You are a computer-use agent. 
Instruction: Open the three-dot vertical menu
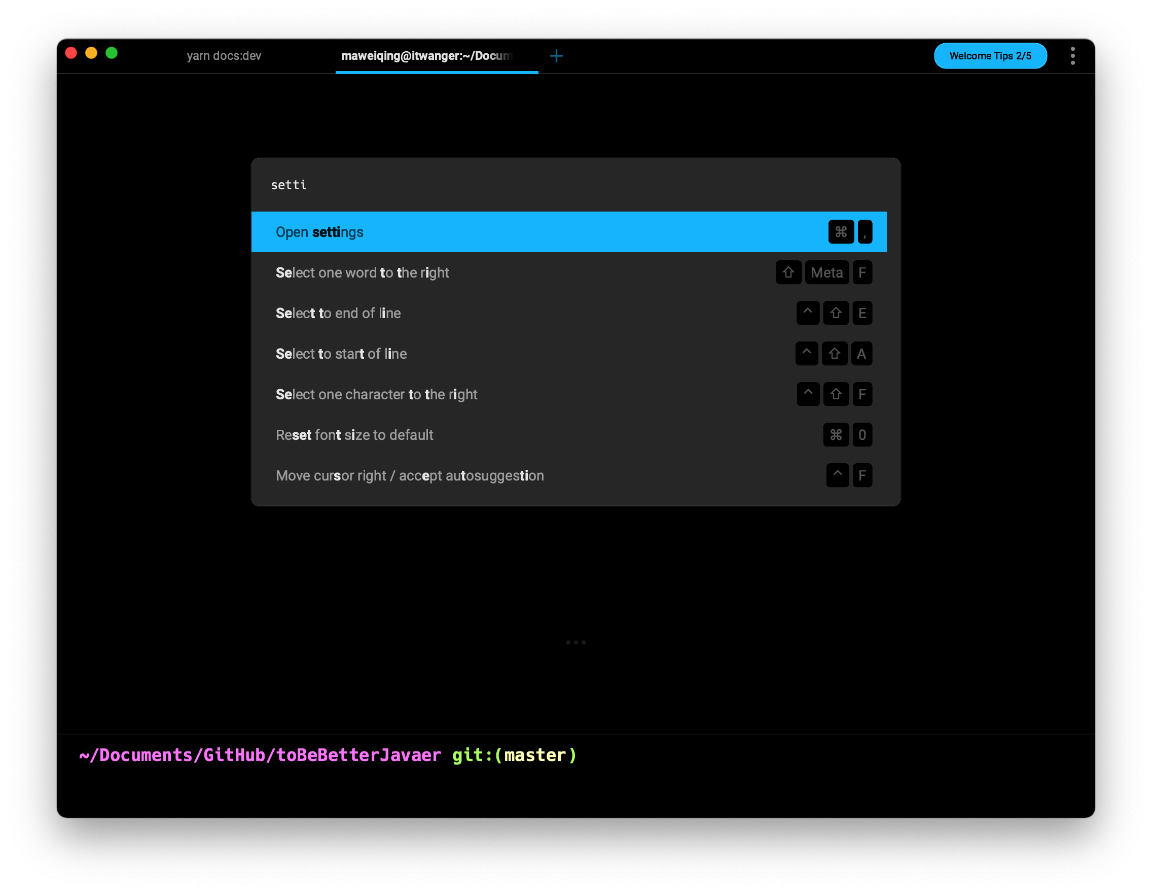(x=1072, y=56)
